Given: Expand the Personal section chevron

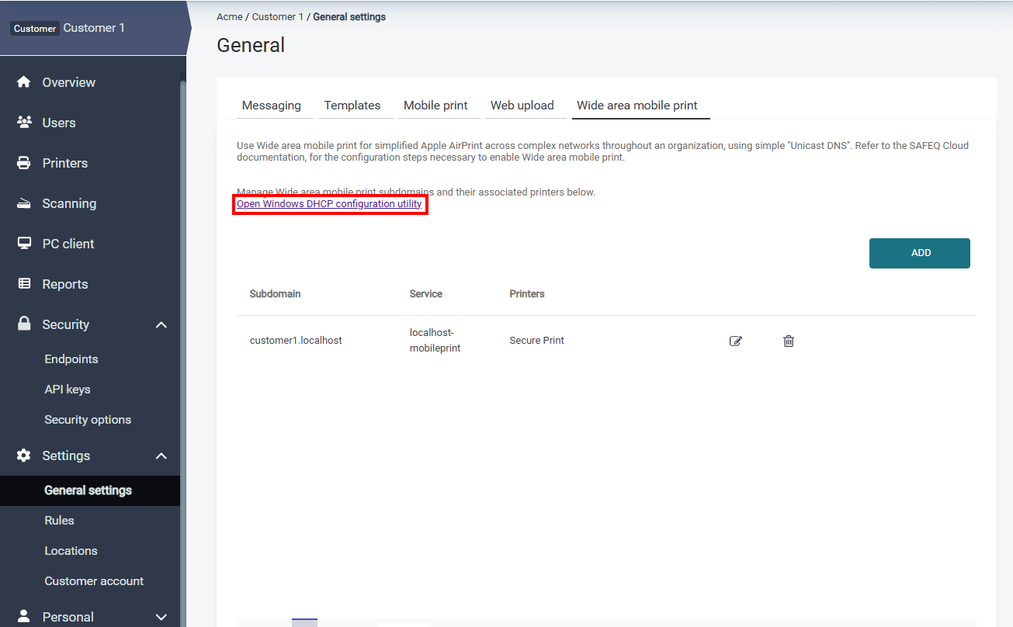Looking at the screenshot, I should click(x=161, y=617).
